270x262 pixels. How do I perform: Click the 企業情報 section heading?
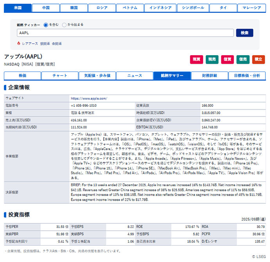(19, 87)
